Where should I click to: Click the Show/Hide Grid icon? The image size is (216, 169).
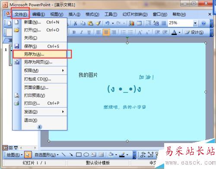(x=164, y=23)
